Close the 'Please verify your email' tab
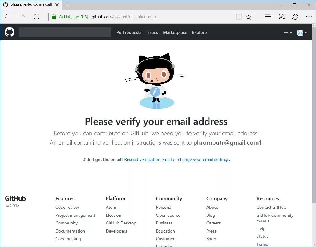The width and height of the screenshot is (316, 247). tap(57, 5)
